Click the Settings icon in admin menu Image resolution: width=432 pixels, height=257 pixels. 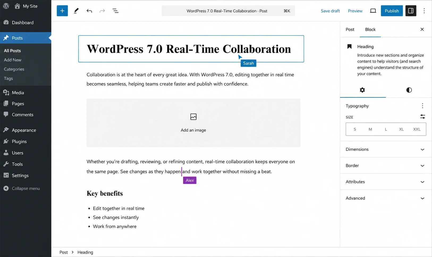(x=6, y=175)
